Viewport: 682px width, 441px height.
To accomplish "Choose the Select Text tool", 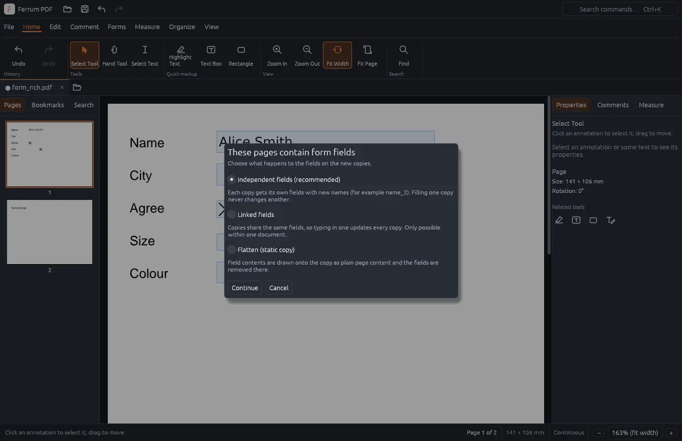I will [x=145, y=55].
